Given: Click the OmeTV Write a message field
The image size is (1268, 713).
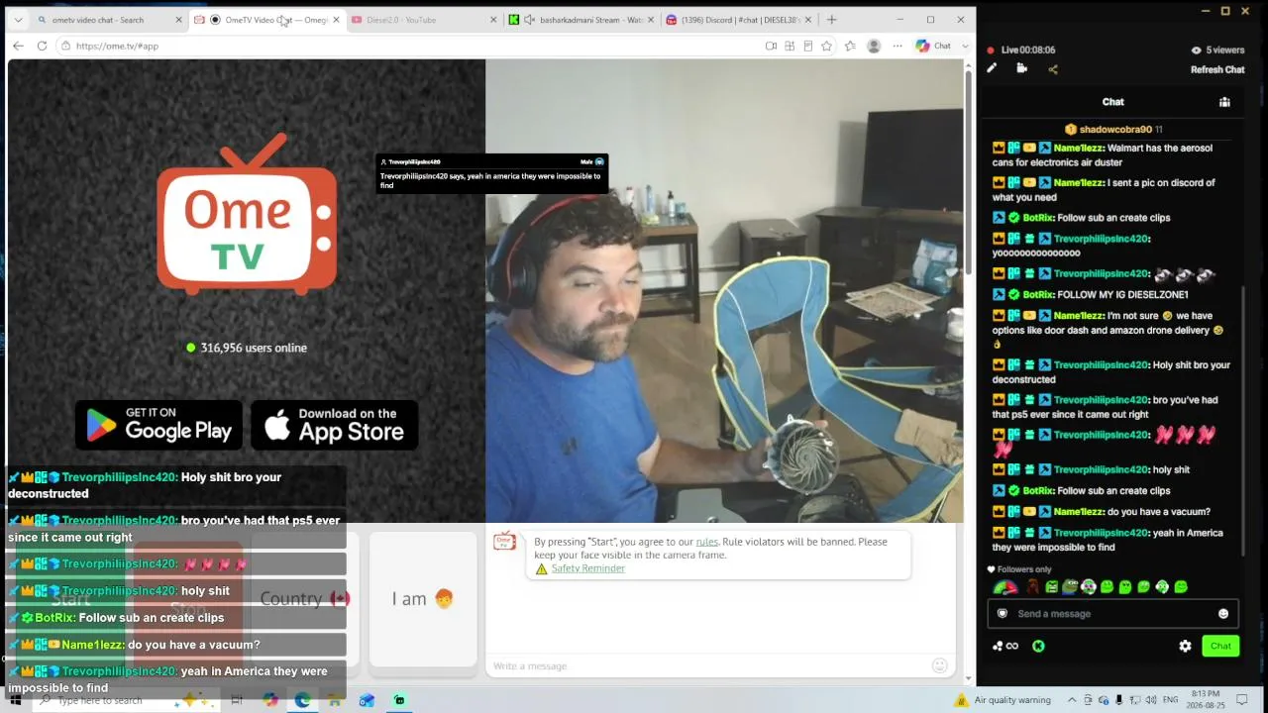Looking at the screenshot, I should (710, 665).
